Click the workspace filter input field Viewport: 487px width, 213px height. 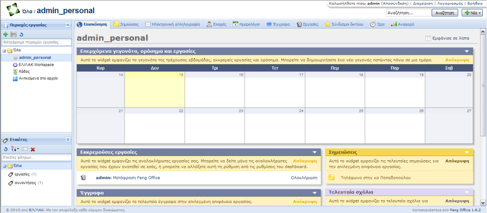(x=36, y=42)
